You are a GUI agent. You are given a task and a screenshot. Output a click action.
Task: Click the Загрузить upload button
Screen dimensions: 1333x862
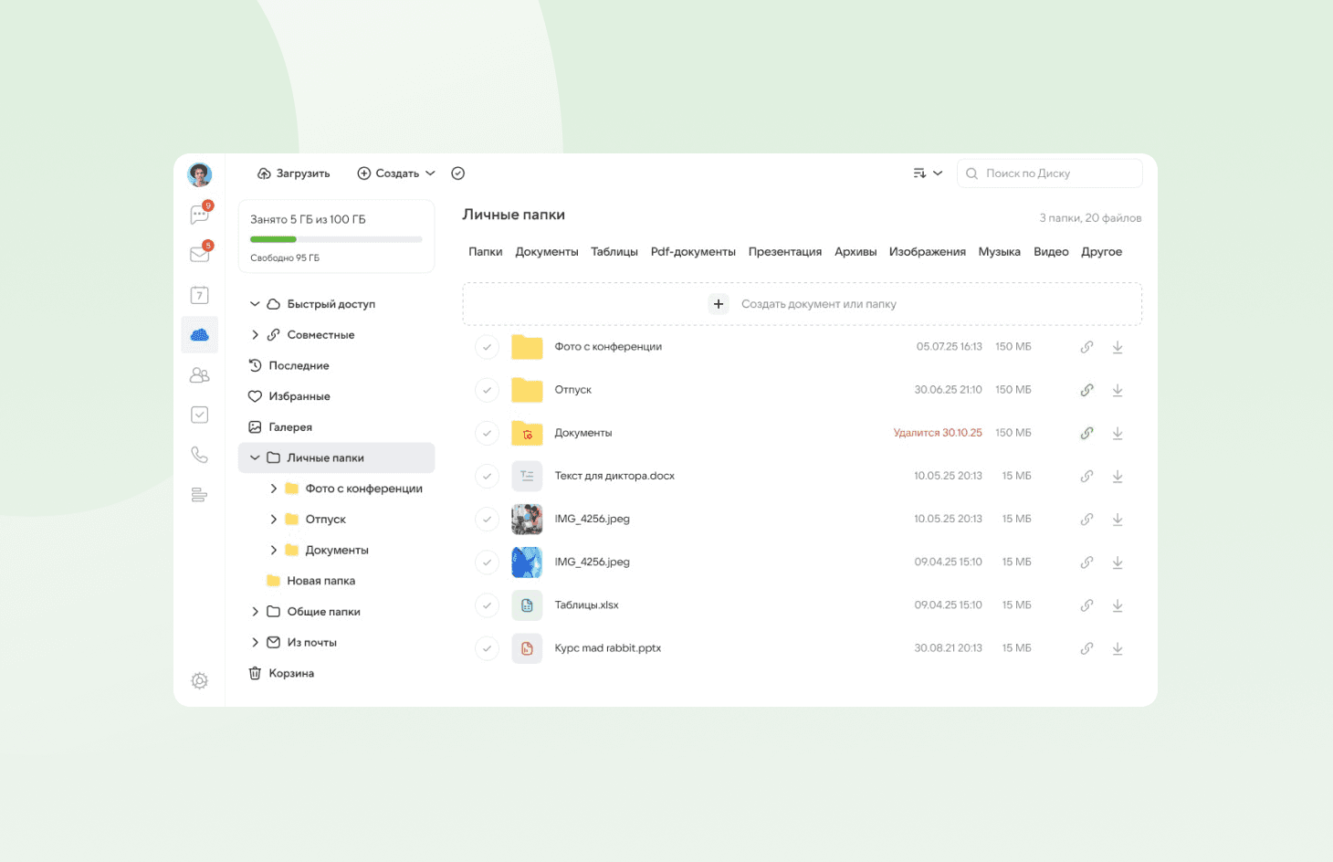(293, 173)
